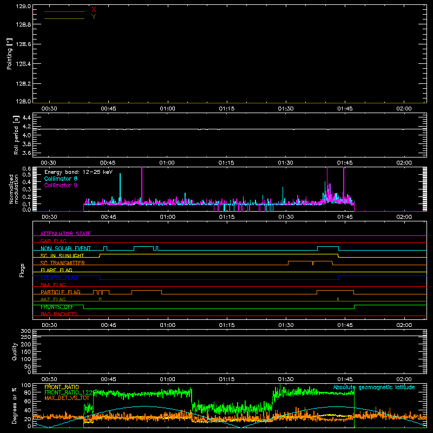Click the 128.6 tick label on Pointing axis
The height and width of the screenshot is (433, 433).
click(x=23, y=44)
